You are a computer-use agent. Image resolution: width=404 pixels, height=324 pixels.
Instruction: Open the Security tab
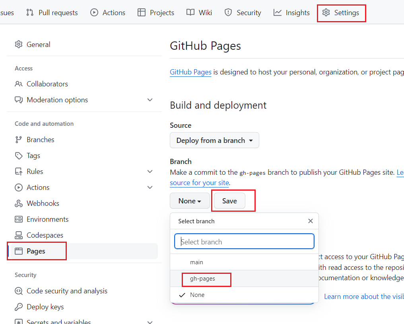pyautogui.click(x=243, y=12)
